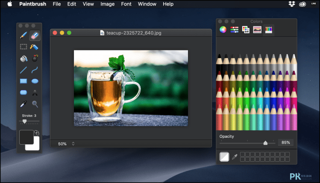The width and height of the screenshot is (320, 183).
Task: Open the Font menu
Action: [x=126, y=4]
